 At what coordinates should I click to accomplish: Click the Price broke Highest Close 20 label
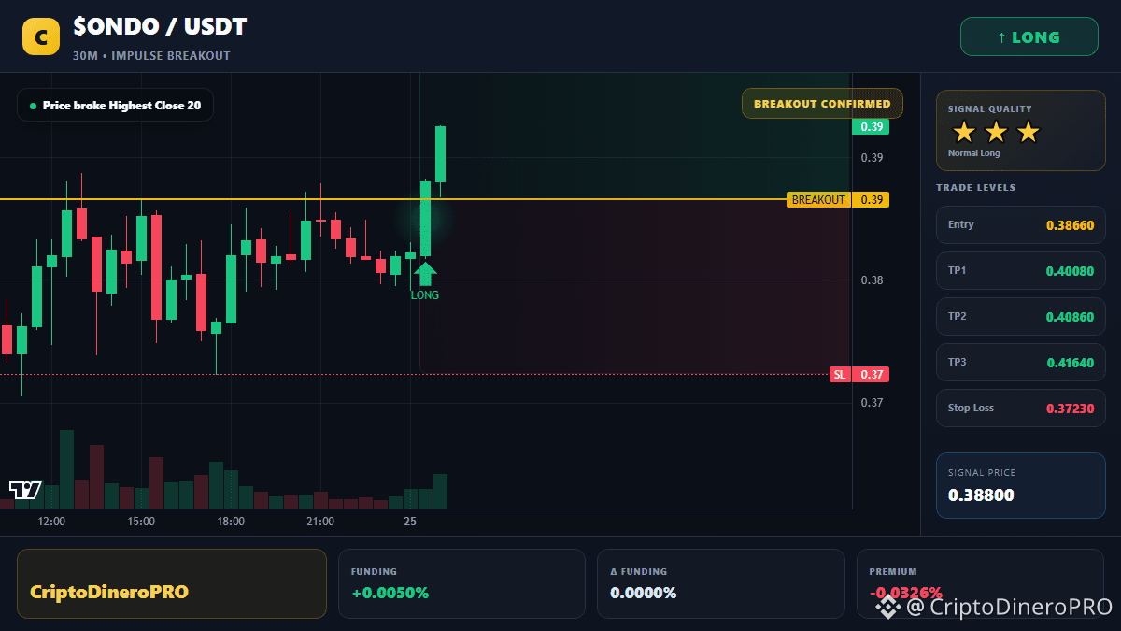(115, 106)
